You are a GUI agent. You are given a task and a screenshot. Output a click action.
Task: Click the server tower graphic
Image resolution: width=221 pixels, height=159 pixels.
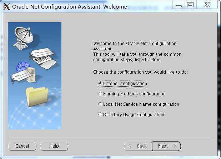coord(31,75)
